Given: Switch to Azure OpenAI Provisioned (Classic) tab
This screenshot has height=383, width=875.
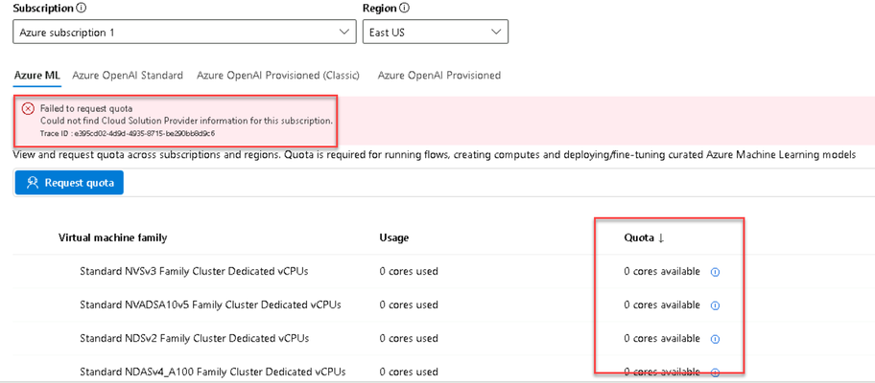Looking at the screenshot, I should [x=278, y=75].
